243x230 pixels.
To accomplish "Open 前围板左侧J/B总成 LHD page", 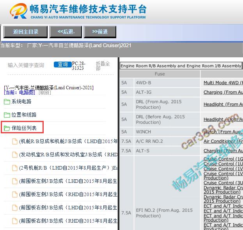I will click(68, 181).
